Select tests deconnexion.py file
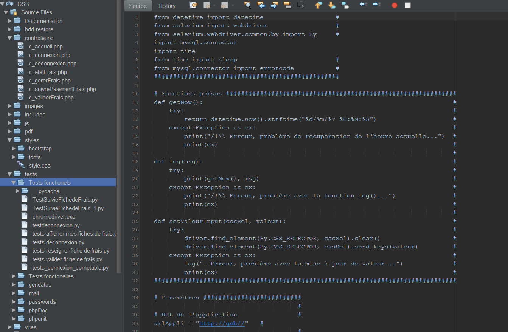 pyautogui.click(x=58, y=242)
